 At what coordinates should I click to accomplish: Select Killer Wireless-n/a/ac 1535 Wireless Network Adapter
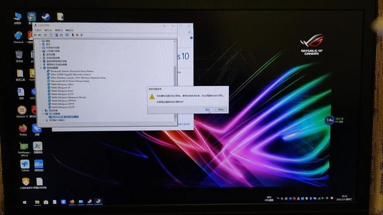76,78
